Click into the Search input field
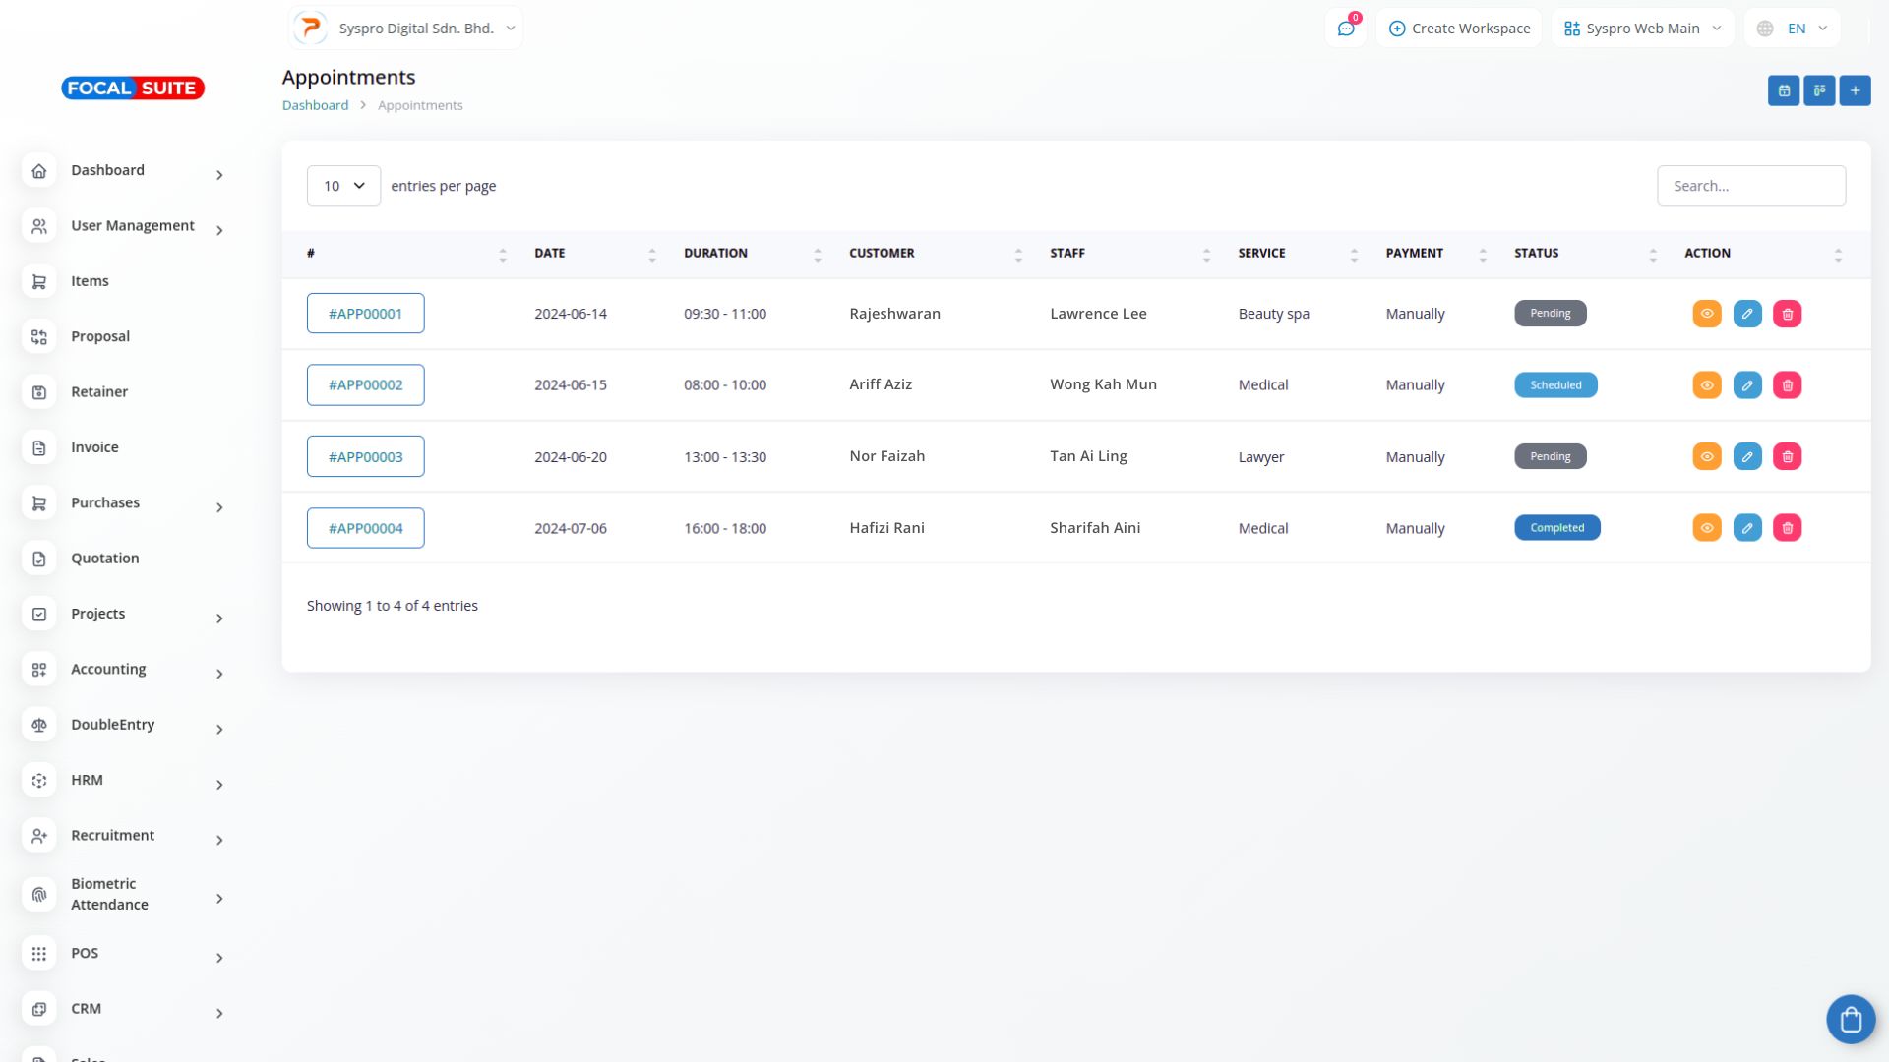This screenshot has height=1062, width=1889. [1750, 186]
